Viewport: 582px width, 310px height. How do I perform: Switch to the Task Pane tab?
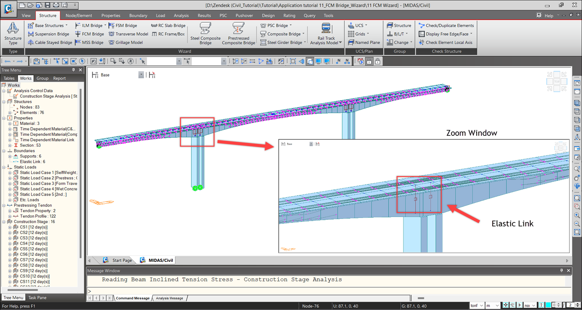coord(38,297)
